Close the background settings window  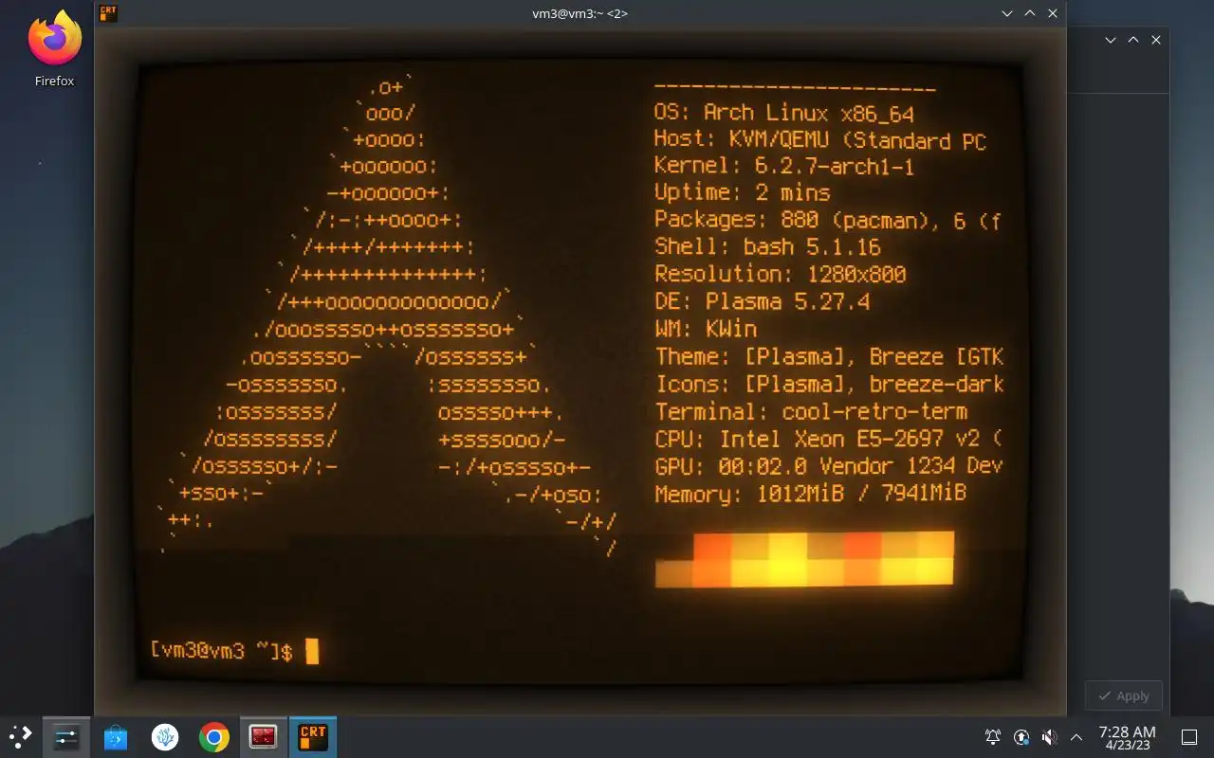[1155, 40]
